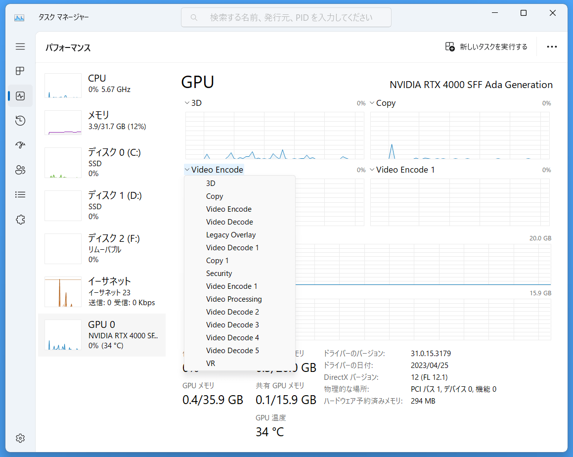573x457 pixels.
Task: Click DirectX version 12 (FL 12.1)
Action: click(x=429, y=377)
